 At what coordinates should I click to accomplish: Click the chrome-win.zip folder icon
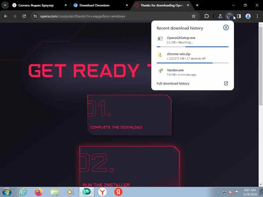(x=160, y=55)
